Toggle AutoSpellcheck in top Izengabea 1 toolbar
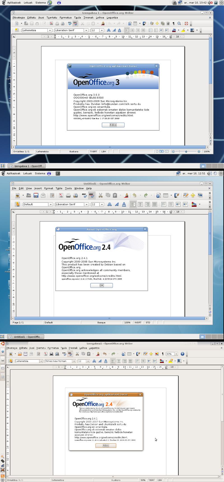This screenshot has height=482, width=224. pos(75,24)
